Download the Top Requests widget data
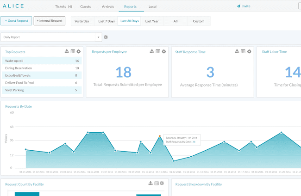Viewport: 301px width, 196px height. click(x=67, y=51)
